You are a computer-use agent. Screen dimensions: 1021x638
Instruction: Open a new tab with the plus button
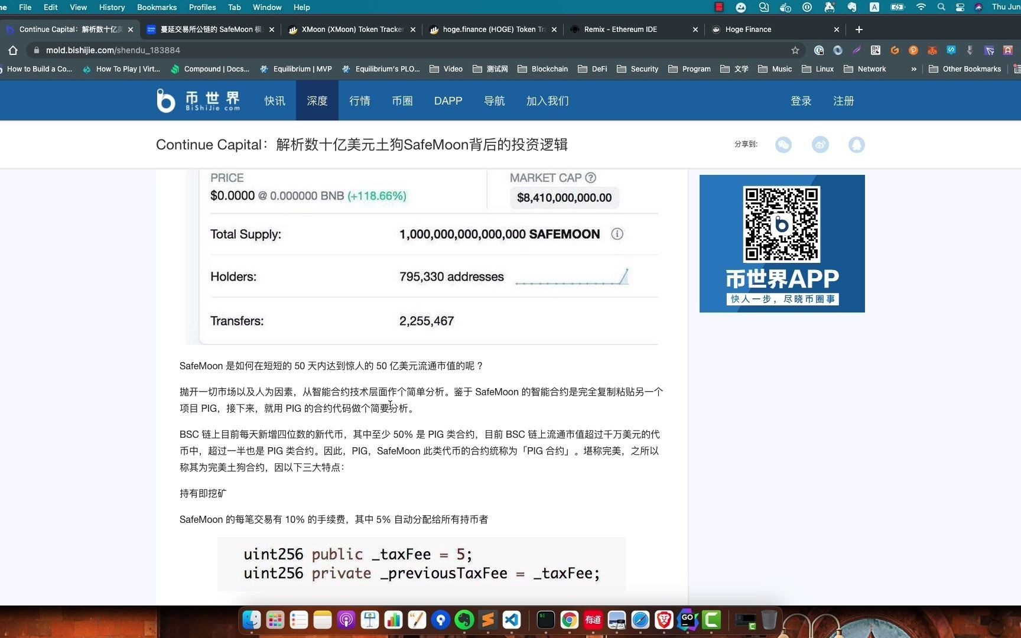click(x=859, y=29)
